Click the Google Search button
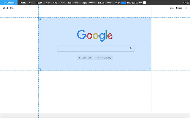The width and height of the screenshot is (190, 118). (x=85, y=58)
